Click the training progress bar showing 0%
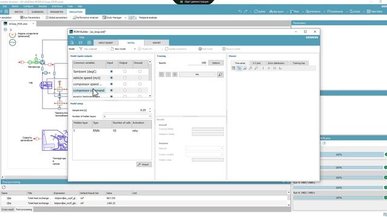 tap(197, 74)
